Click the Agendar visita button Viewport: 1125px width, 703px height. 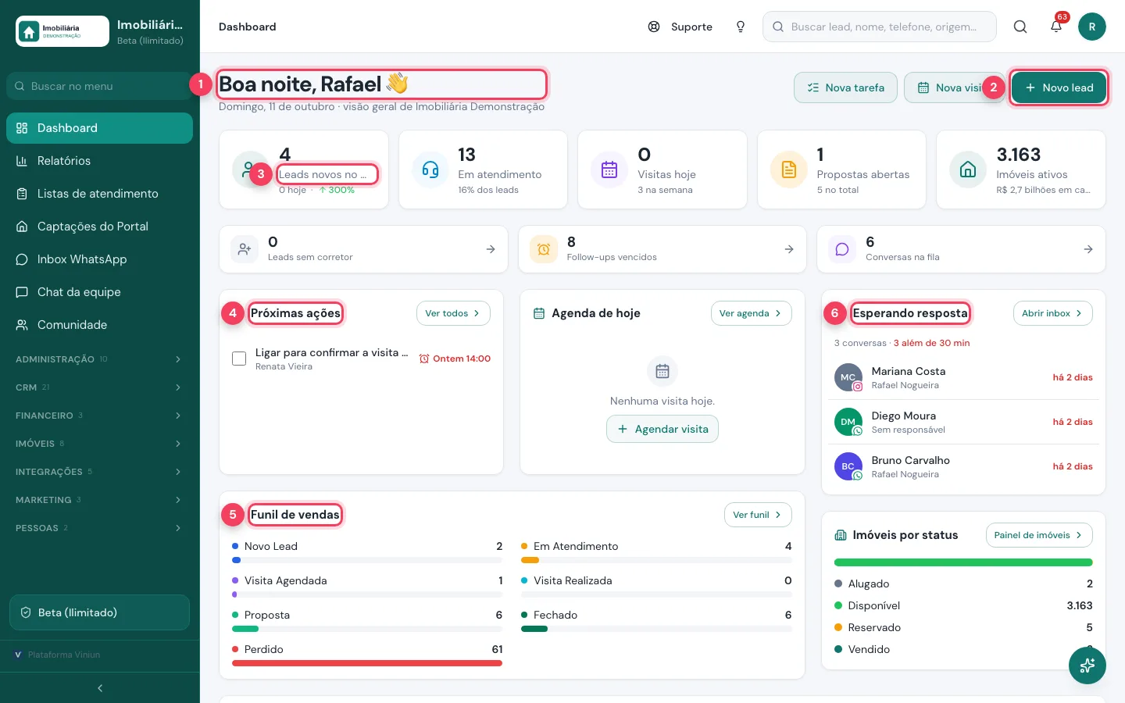[662, 429]
